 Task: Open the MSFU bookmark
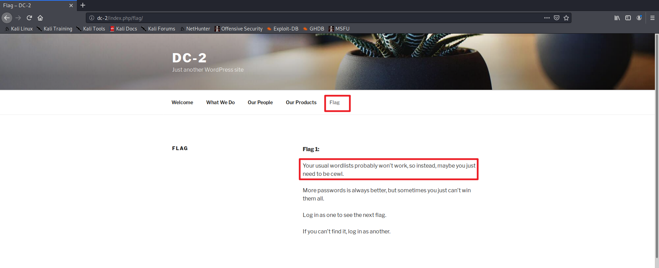point(339,29)
